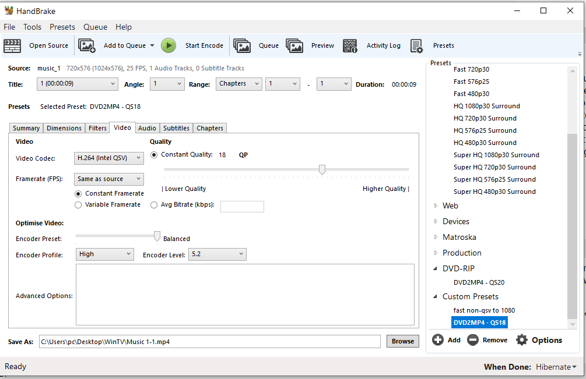Choose Variable Framerate option

tap(78, 205)
